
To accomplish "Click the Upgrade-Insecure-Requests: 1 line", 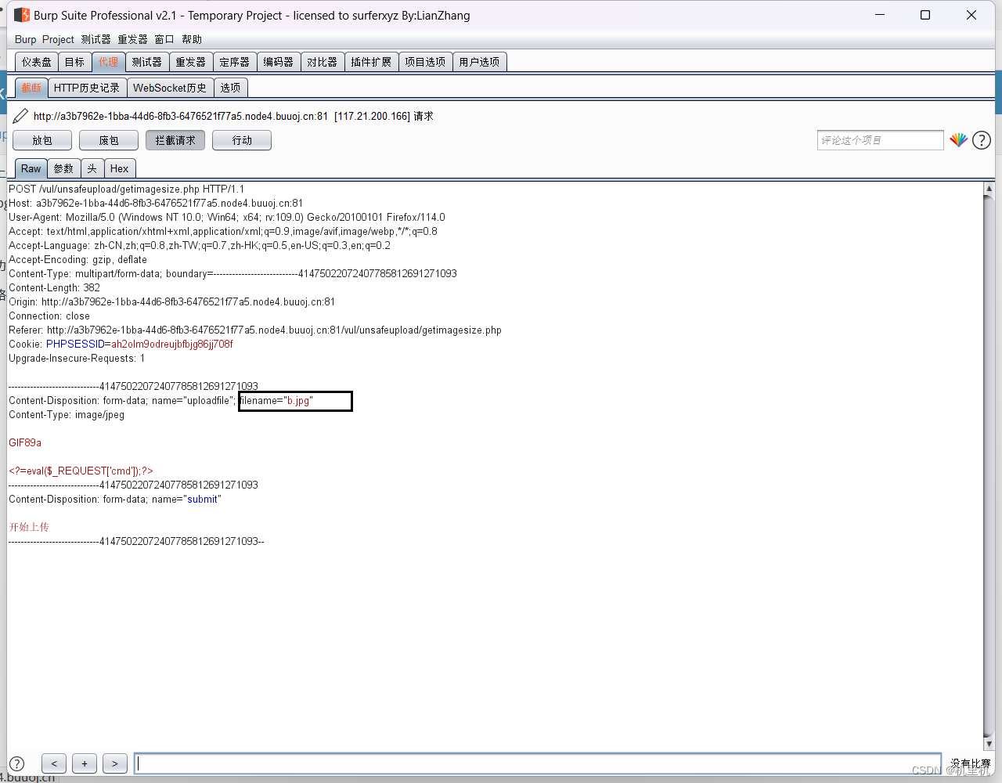I will 77,359.
